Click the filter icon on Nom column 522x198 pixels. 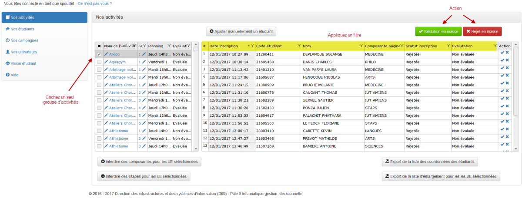361,46
